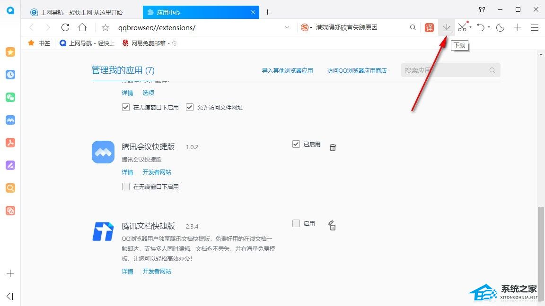Open 详情 link for 腾讯文档快捷版

[x=128, y=272]
